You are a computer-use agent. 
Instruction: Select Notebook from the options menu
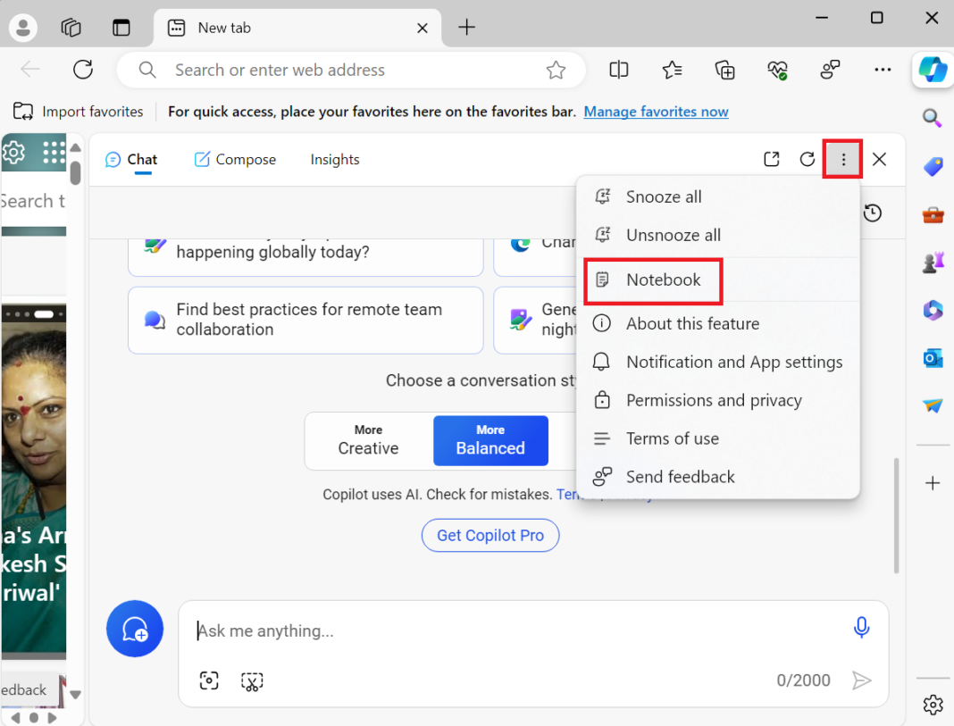pos(663,280)
